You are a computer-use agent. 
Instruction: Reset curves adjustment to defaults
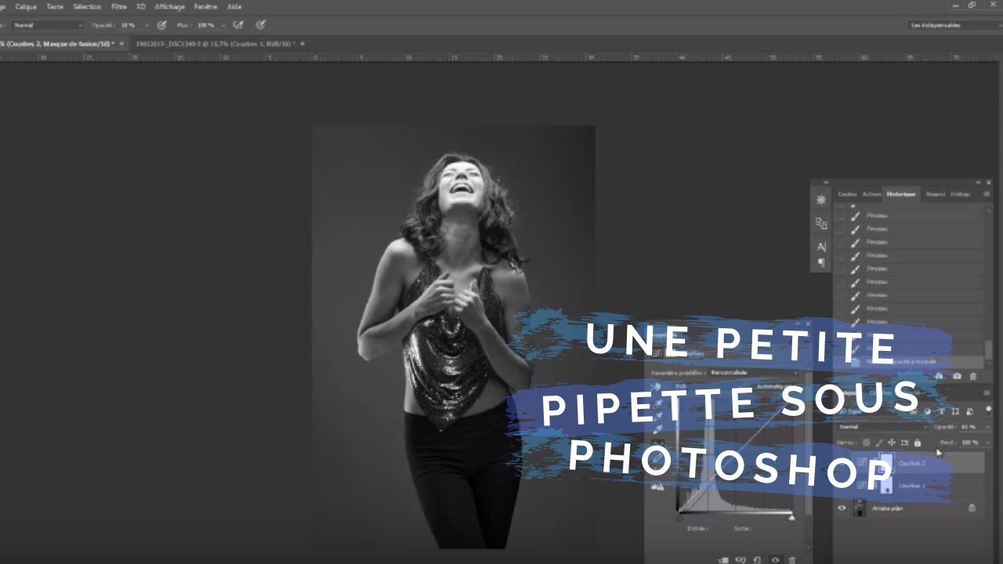pos(758,559)
